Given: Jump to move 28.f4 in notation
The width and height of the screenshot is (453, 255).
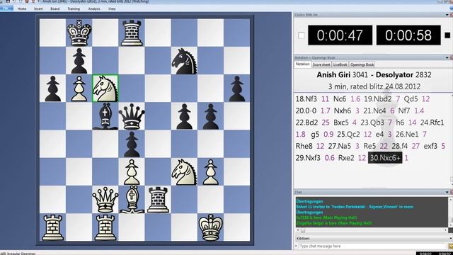Looking at the screenshot, I should click(399, 146).
